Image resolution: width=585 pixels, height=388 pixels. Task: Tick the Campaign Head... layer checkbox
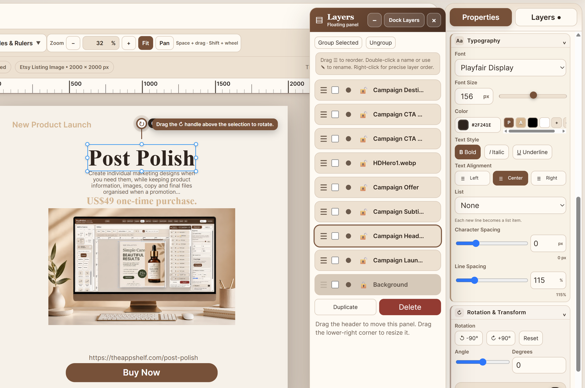click(335, 236)
